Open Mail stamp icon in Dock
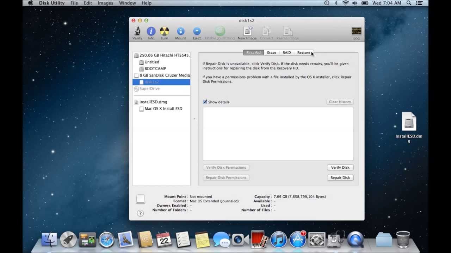Screen dimensions: 451x253 coord(125,240)
